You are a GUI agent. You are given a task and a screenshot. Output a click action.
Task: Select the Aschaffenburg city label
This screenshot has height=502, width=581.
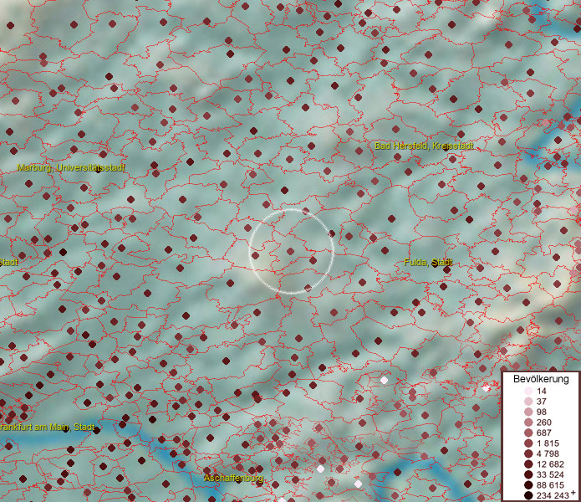pos(234,478)
